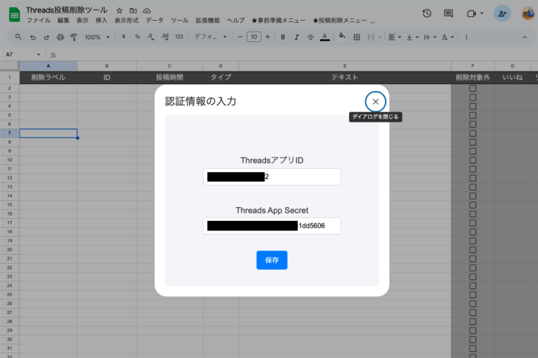Decrease decimal places
Screen dimensions: 538x358
coord(151,37)
